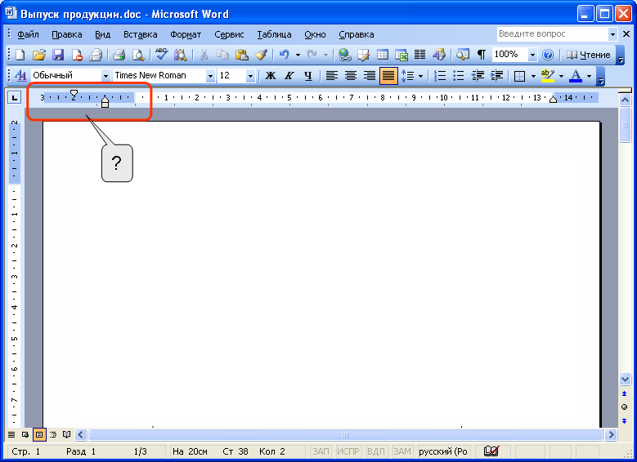637x462 pixels.
Task: Expand the undo history arrow
Action: [298, 55]
